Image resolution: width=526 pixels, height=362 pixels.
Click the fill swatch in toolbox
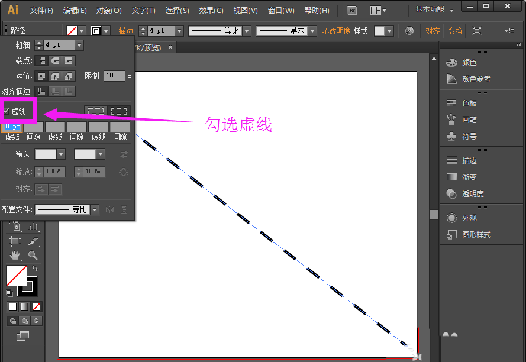17,276
